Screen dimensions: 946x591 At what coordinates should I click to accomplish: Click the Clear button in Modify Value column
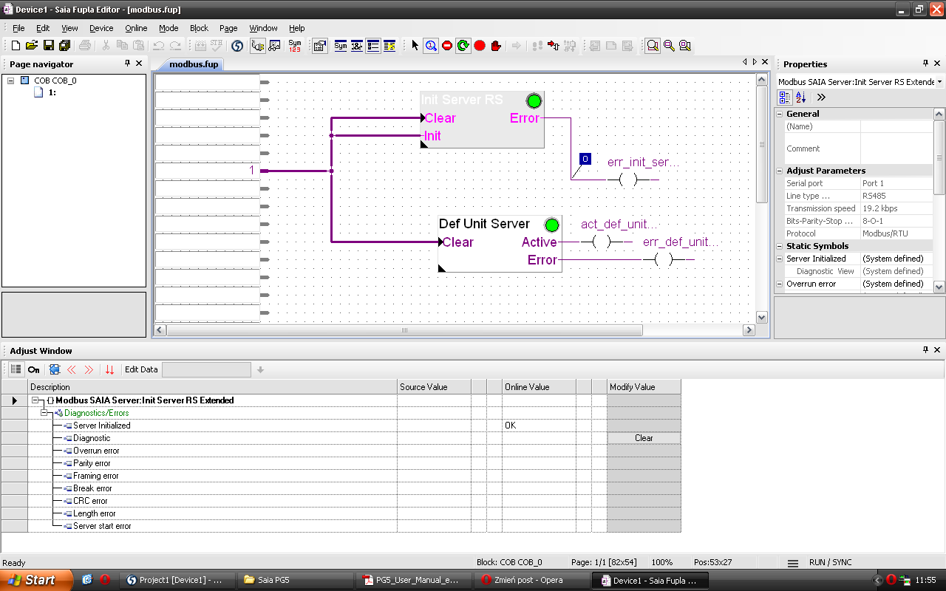click(644, 438)
